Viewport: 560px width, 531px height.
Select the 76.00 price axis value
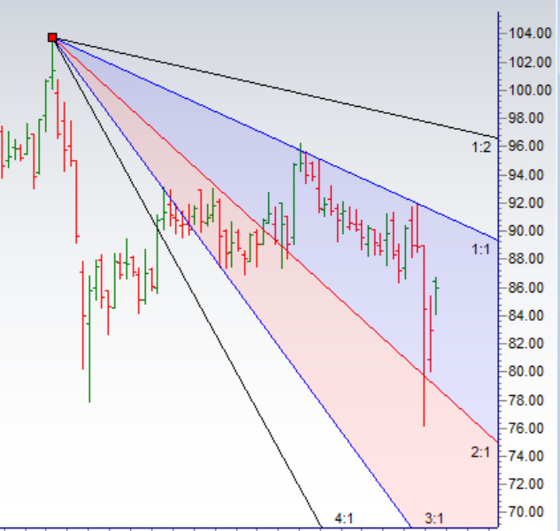pos(527,428)
